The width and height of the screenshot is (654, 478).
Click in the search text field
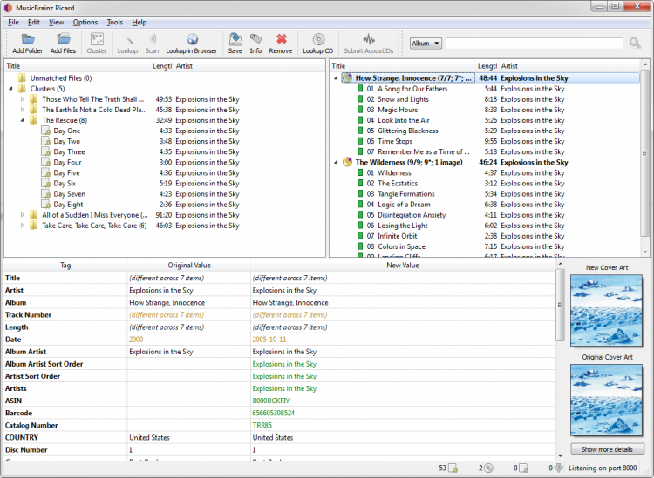coord(536,43)
